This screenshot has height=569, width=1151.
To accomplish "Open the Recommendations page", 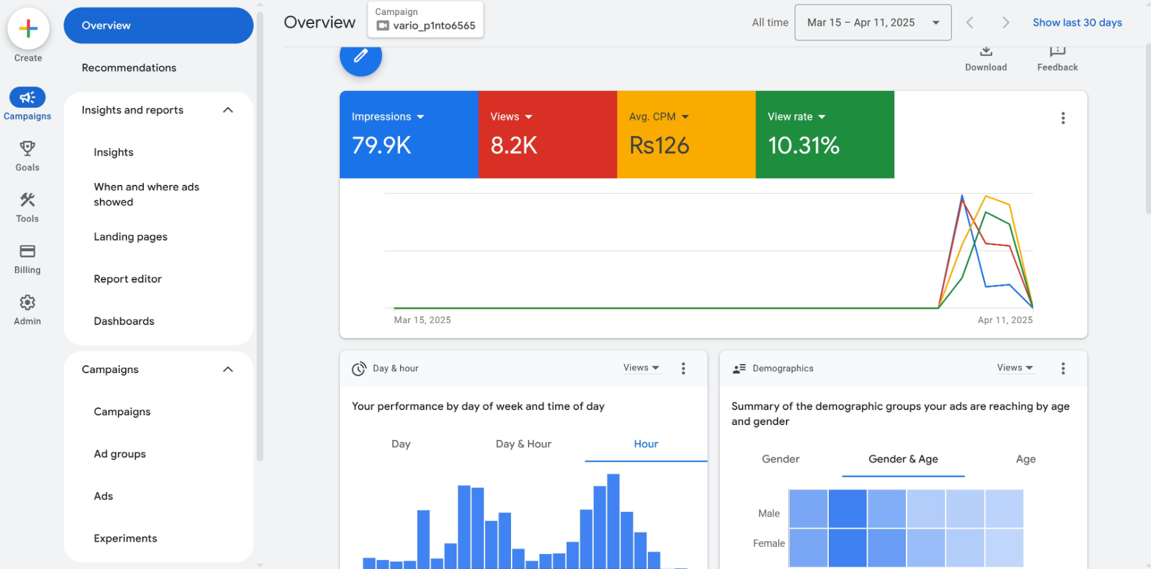I will tap(129, 68).
